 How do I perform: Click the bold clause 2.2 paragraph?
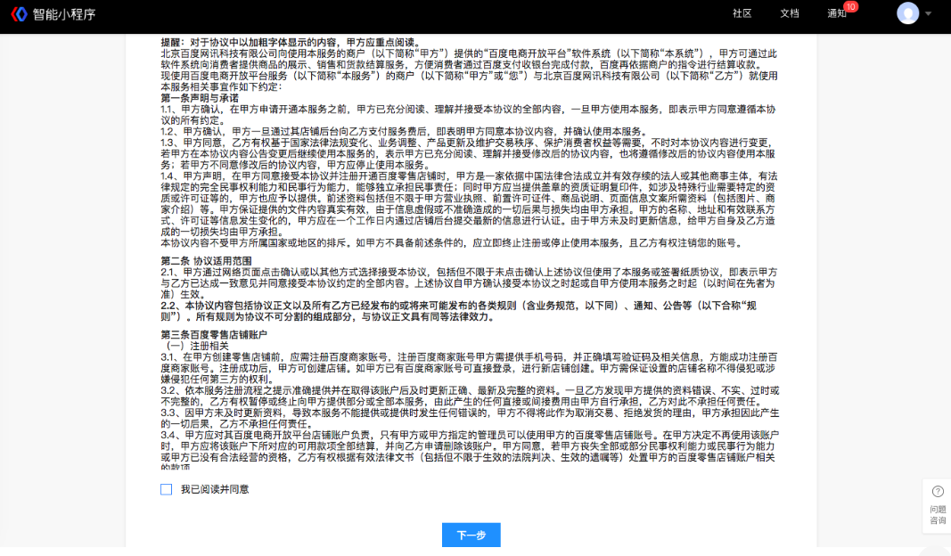pyautogui.click(x=458, y=311)
